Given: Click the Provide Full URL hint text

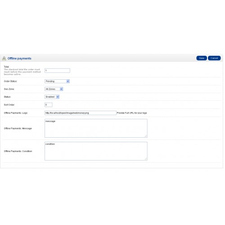Looking at the screenshot, I should pos(132,113).
